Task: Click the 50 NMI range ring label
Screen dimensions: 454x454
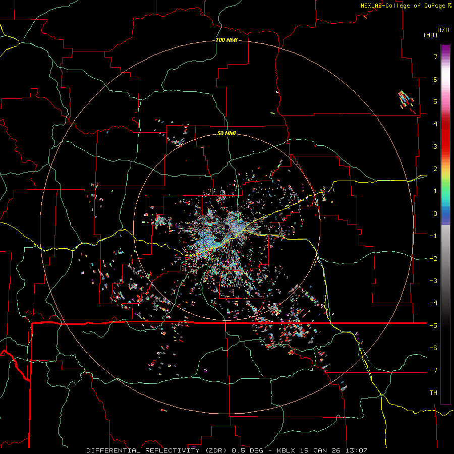Action: point(226,133)
